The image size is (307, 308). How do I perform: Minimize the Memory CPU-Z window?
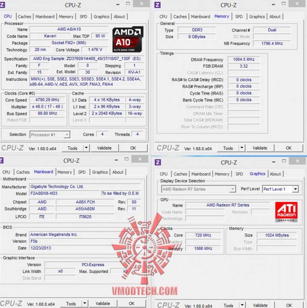[273, 4]
